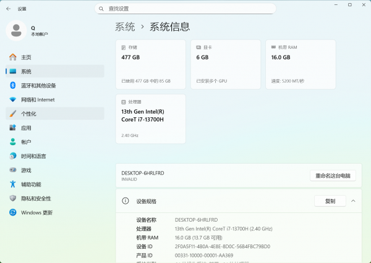Click the 设备名称 value DESKTOP-6HRLFRD
This screenshot has height=263, width=371.
point(196,220)
